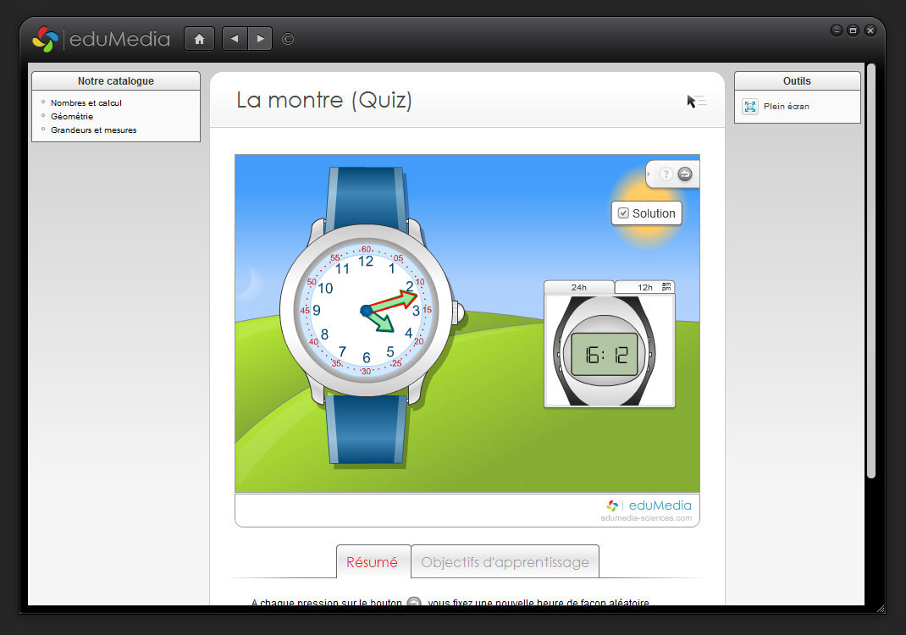
Task: Click the eduMedia pinwheel logo
Action: (45, 39)
